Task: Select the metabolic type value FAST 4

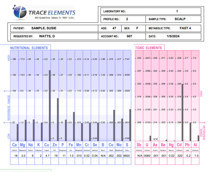Action: (185, 28)
